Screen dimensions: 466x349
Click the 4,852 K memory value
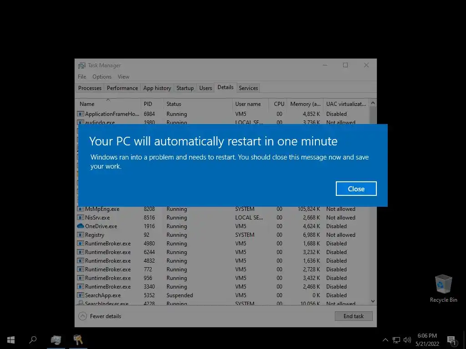coord(311,114)
